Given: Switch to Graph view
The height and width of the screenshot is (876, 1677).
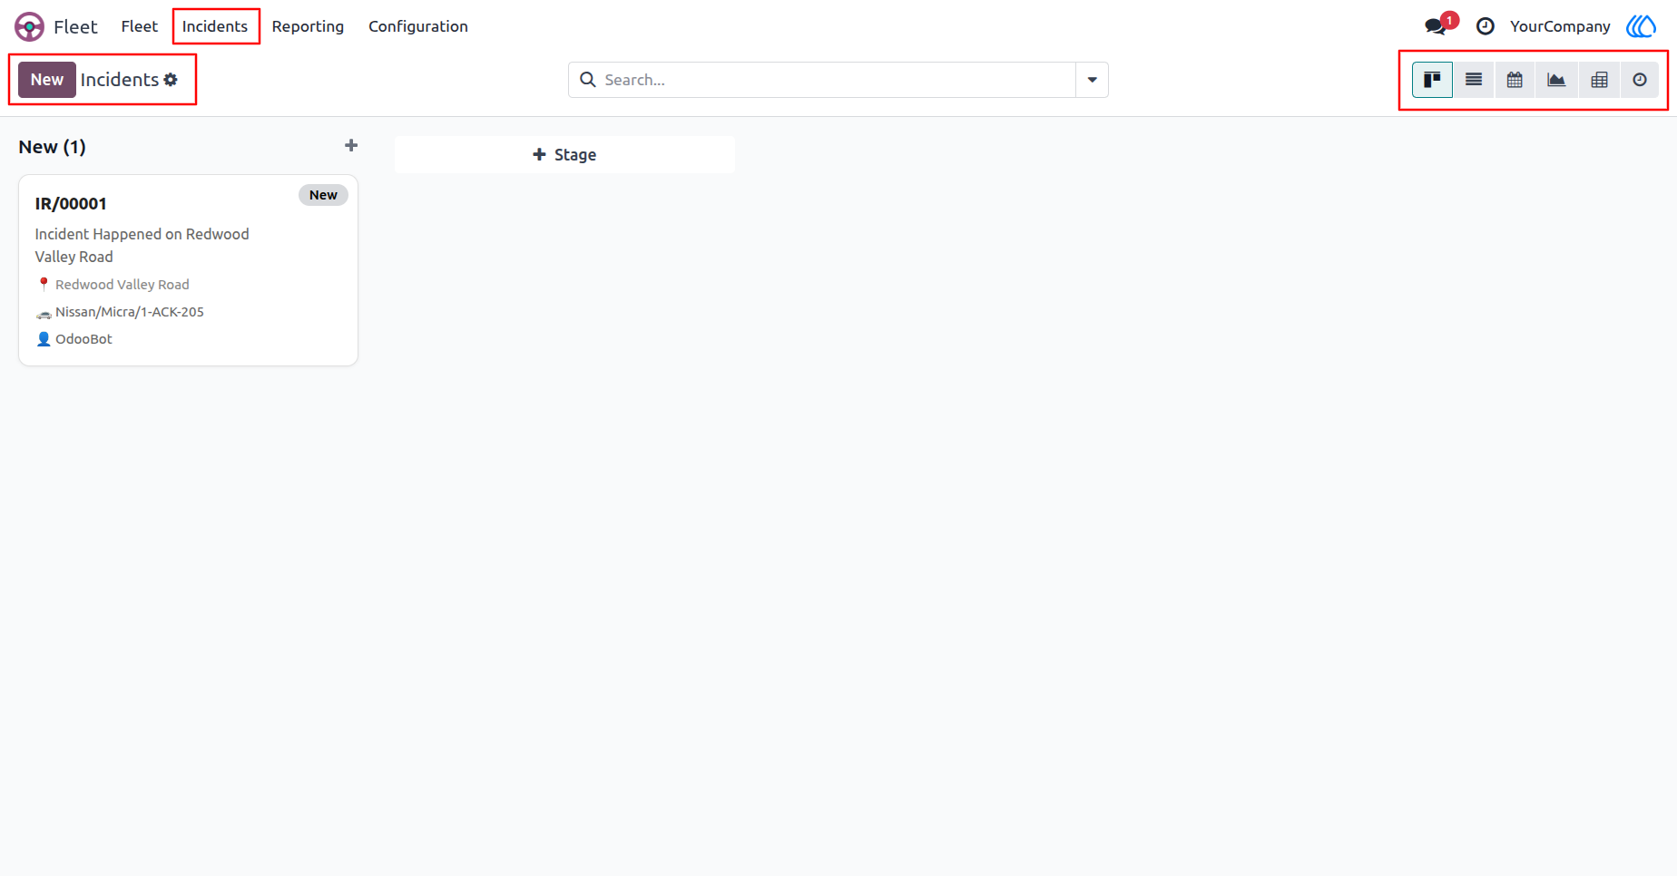Looking at the screenshot, I should click(x=1556, y=80).
